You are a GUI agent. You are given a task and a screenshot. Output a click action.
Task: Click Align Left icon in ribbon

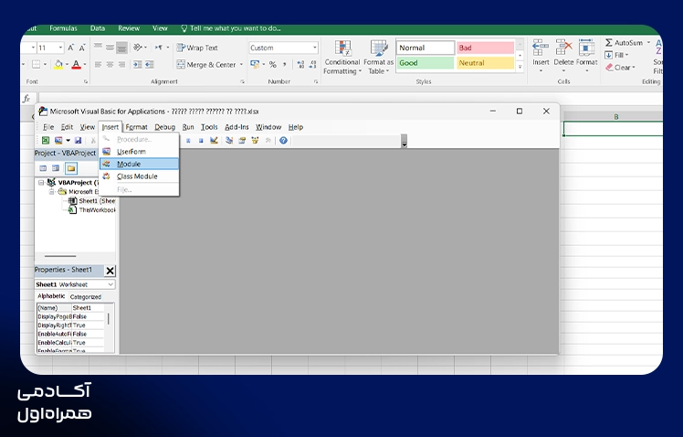(x=98, y=65)
